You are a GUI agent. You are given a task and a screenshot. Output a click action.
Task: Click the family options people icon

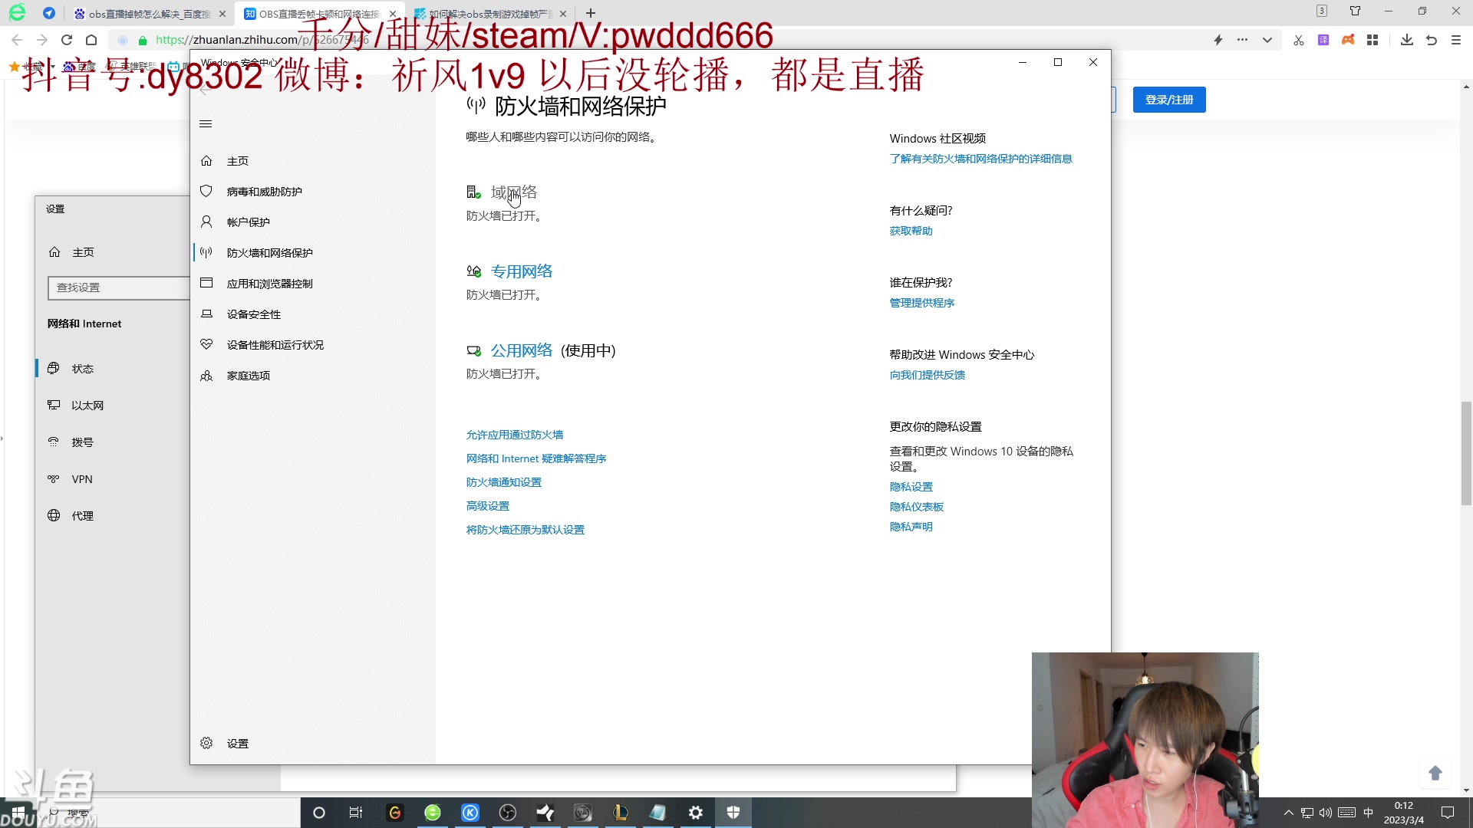pyautogui.click(x=206, y=376)
